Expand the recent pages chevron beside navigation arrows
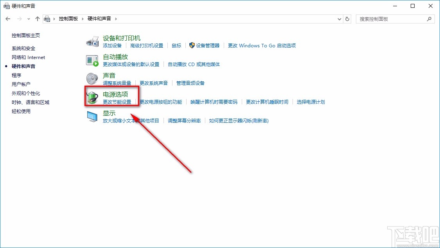The image size is (440, 248). tap(28, 18)
